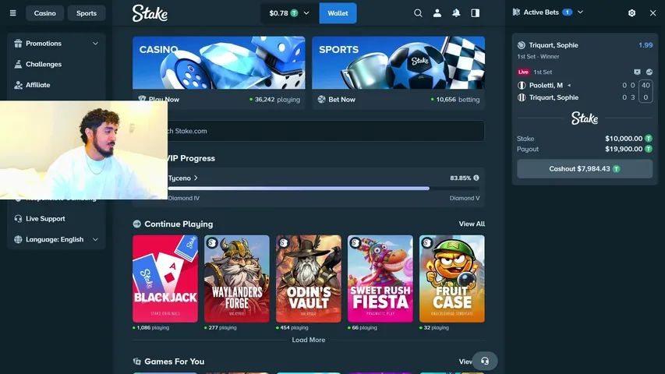The image size is (665, 374).
Task: Open match stats icon in bet card
Action: click(x=649, y=72)
